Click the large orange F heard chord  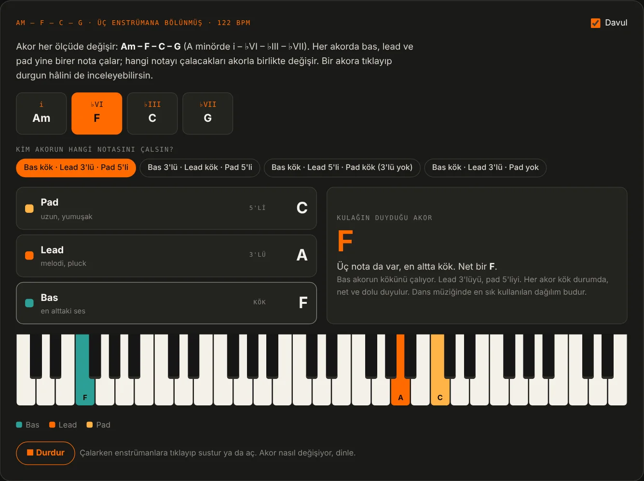(x=345, y=241)
